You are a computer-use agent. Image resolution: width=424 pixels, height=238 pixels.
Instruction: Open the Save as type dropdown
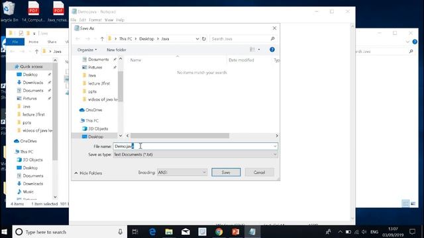pyautogui.click(x=195, y=154)
